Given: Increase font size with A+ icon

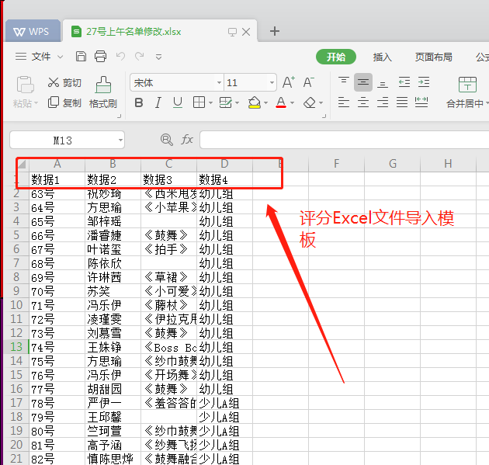Looking at the screenshot, I should pyautogui.click(x=289, y=82).
